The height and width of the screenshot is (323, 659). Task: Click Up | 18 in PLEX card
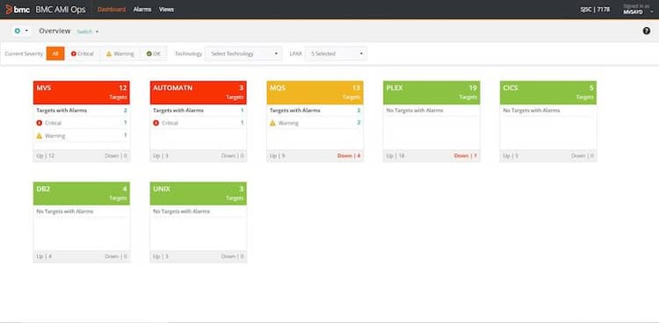click(395, 156)
